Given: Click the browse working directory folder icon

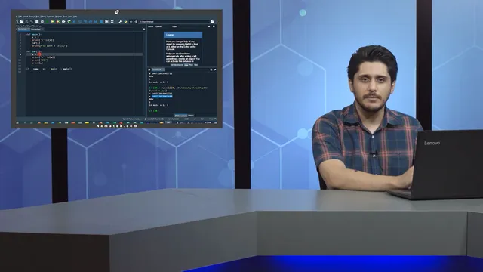Looking at the screenshot, I should click(212, 22).
